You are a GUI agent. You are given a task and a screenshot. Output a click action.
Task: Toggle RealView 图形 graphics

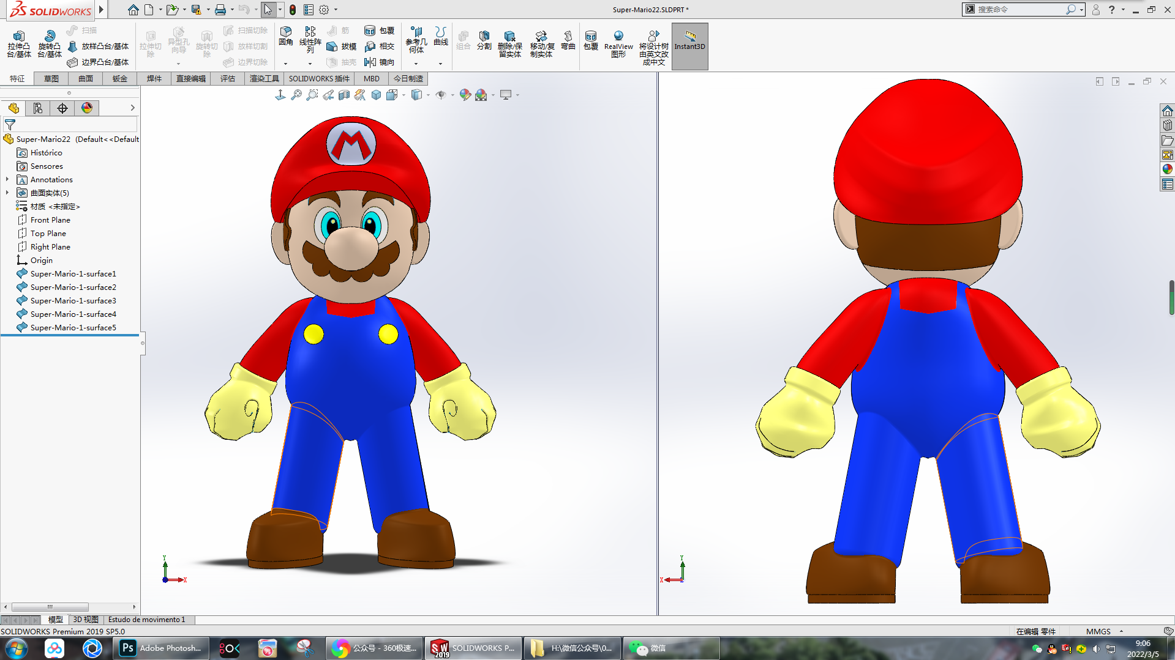point(618,44)
